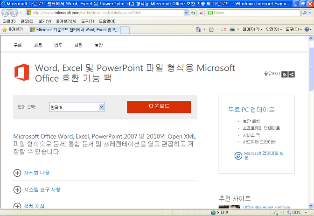Open the 도움말(H) menu

click(107, 21)
